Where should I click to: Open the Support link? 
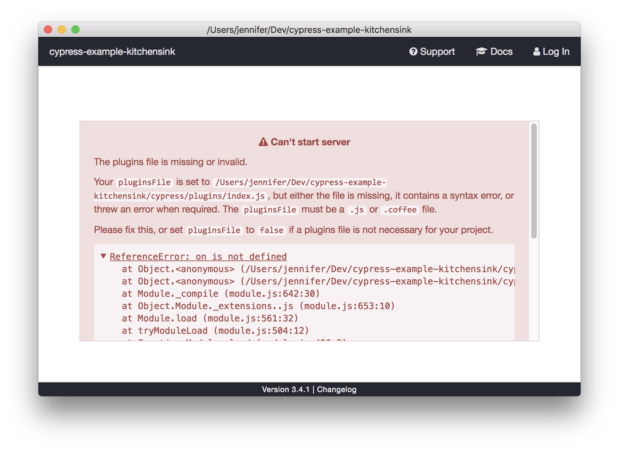tap(432, 51)
